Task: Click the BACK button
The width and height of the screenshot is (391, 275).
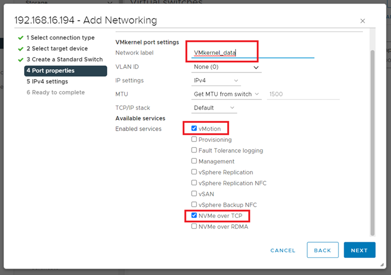Action: [323, 250]
